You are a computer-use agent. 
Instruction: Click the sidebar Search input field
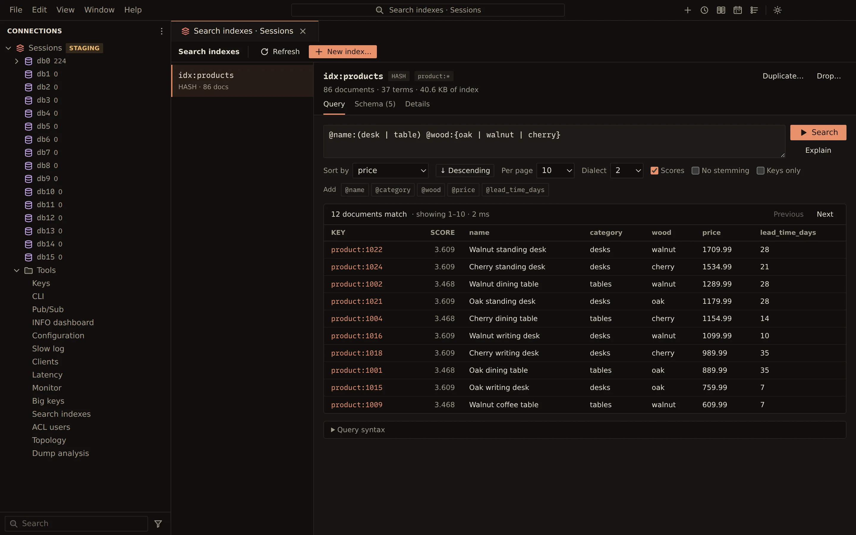[x=76, y=524]
